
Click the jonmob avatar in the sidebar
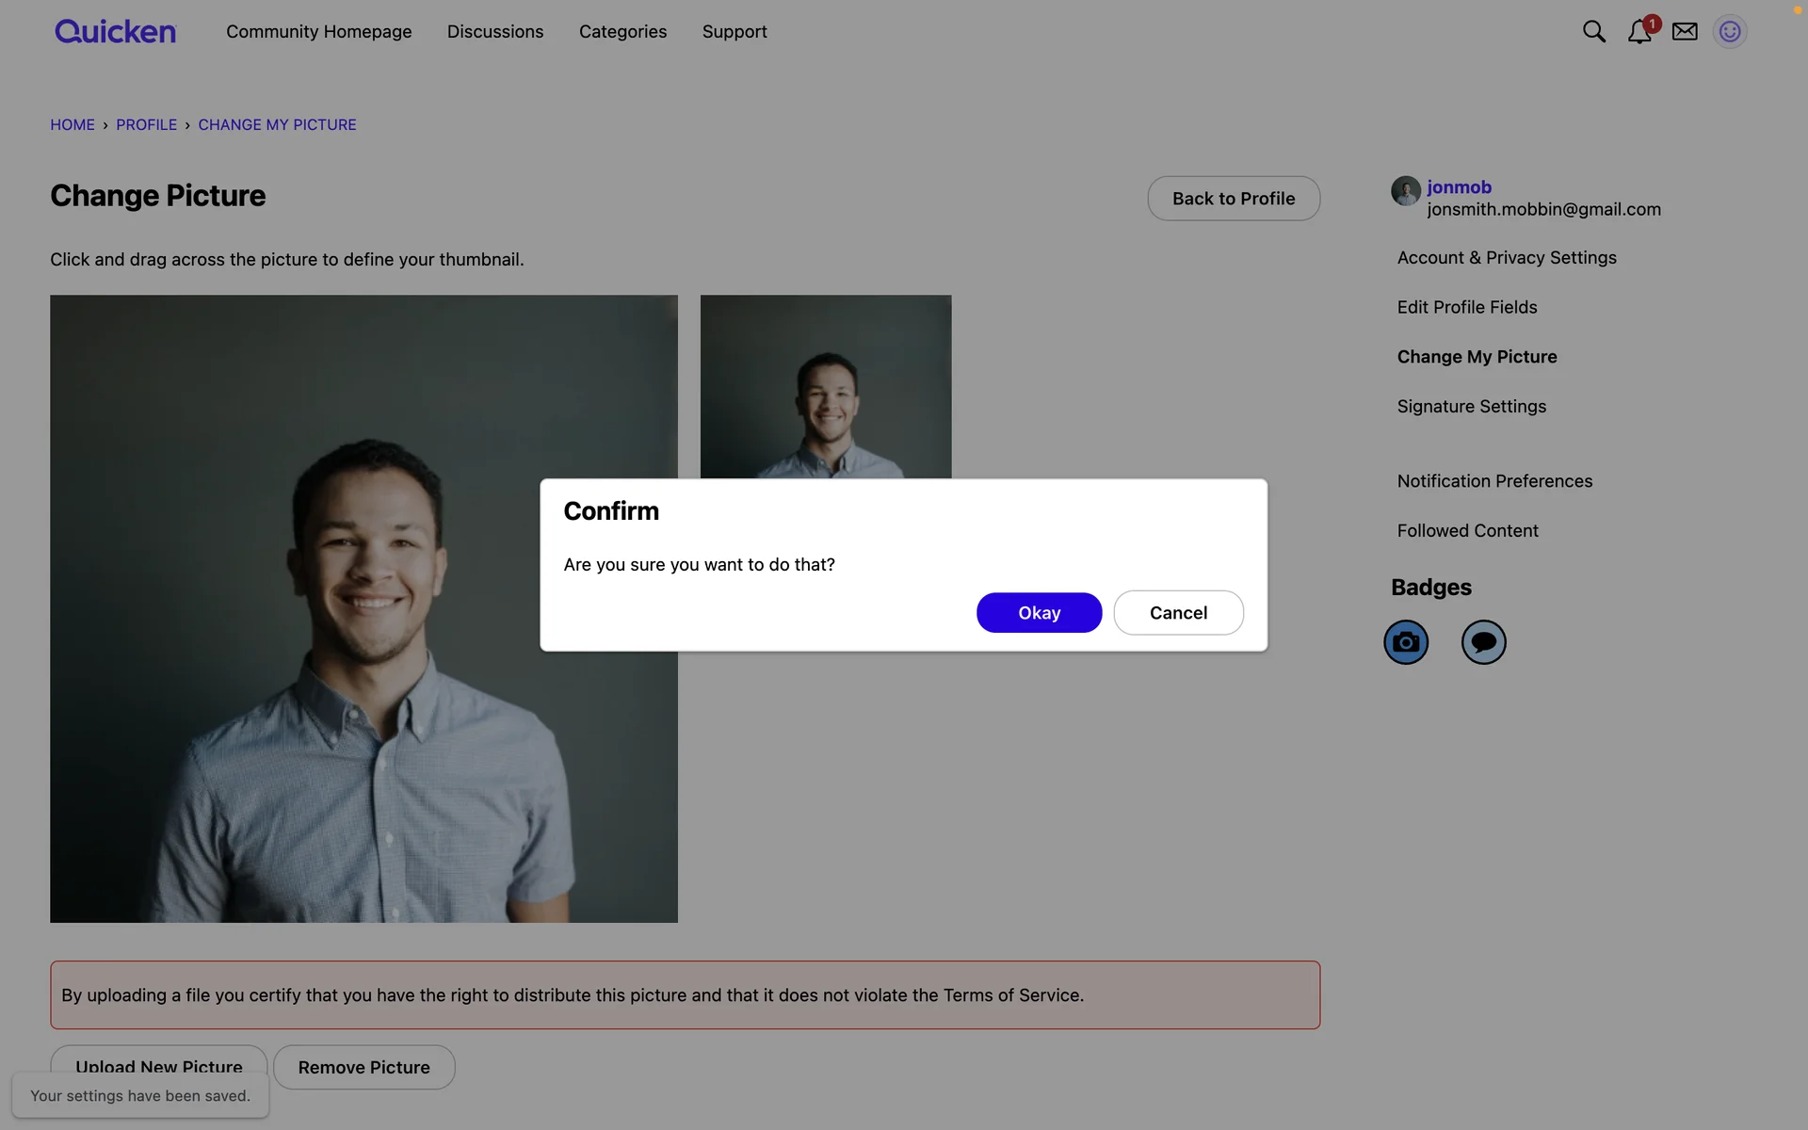coord(1406,191)
